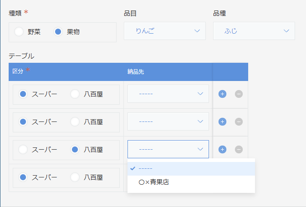
Task: Click the plus icon in the second row
Action: [222, 121]
